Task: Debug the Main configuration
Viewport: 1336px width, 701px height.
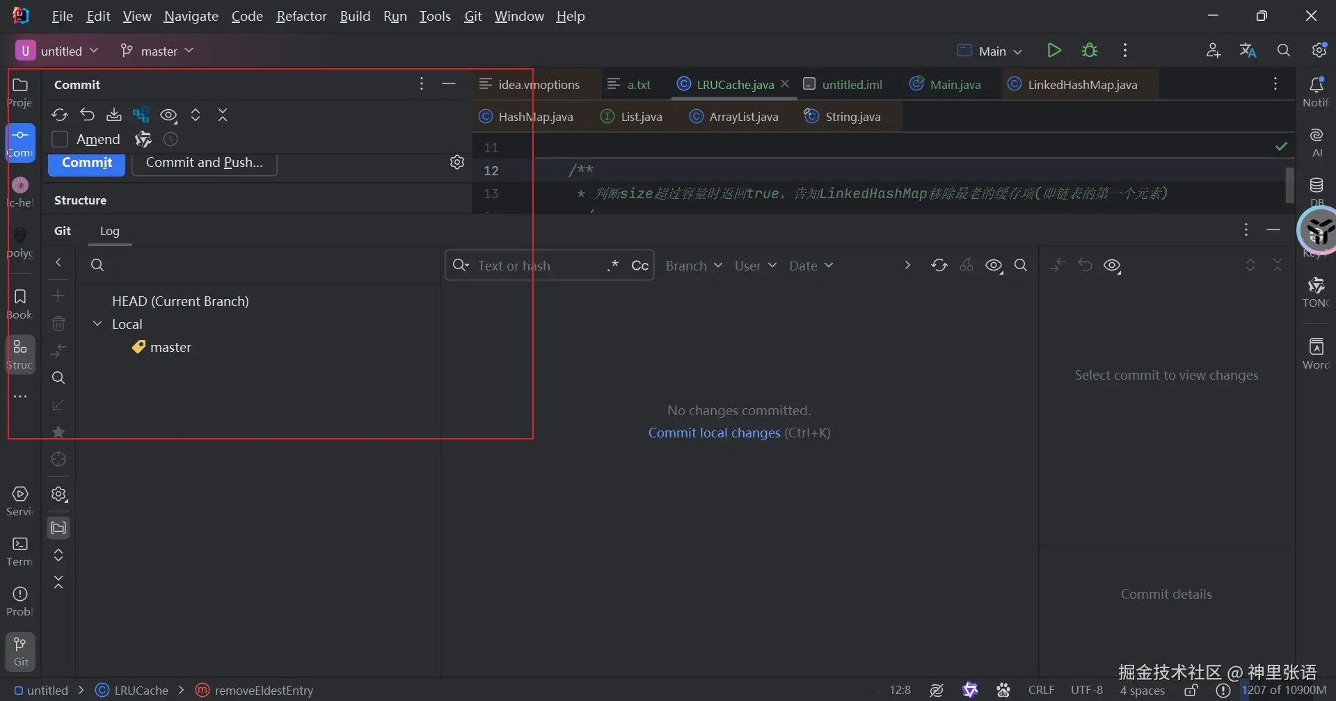Action: coord(1090,50)
